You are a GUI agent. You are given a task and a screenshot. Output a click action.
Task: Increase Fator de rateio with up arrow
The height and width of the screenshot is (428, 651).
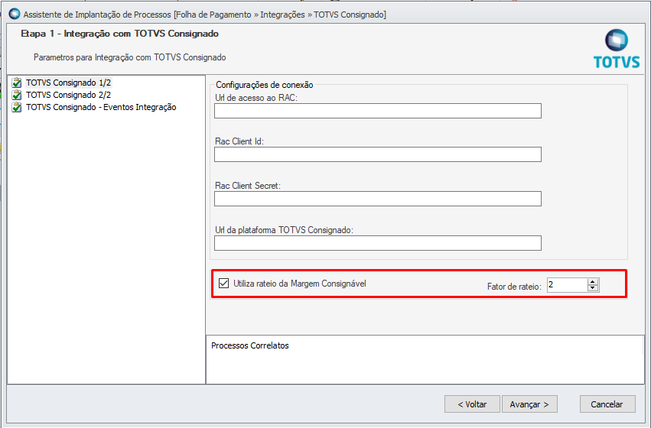(593, 281)
